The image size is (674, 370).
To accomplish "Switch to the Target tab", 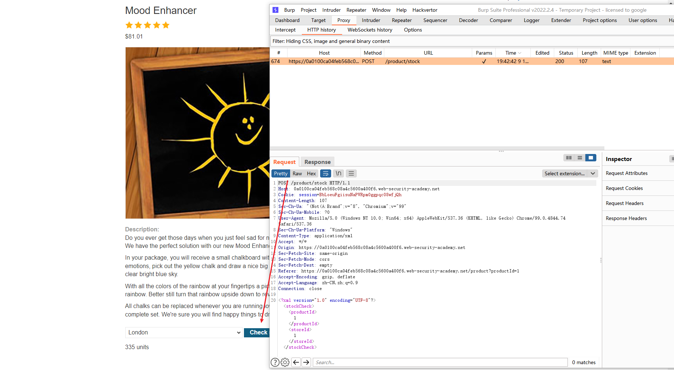I will pyautogui.click(x=318, y=20).
